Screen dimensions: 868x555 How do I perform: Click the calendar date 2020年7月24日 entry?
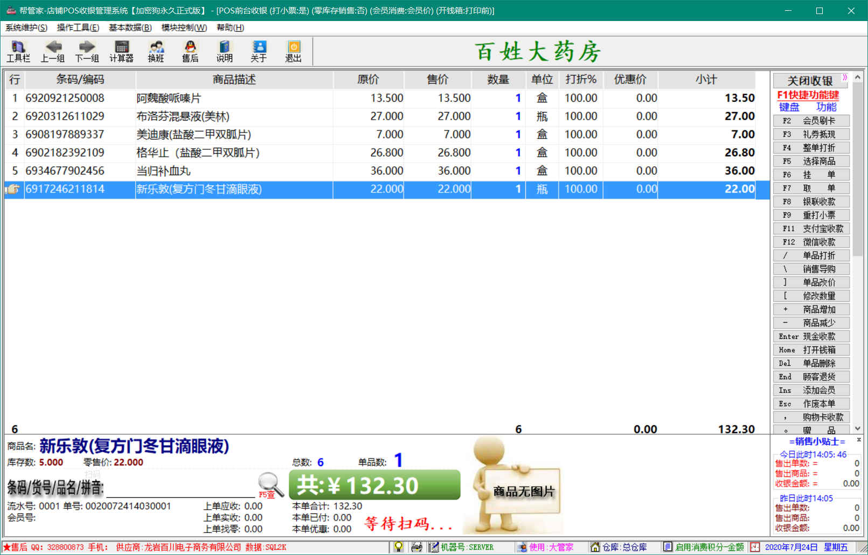pos(791,547)
